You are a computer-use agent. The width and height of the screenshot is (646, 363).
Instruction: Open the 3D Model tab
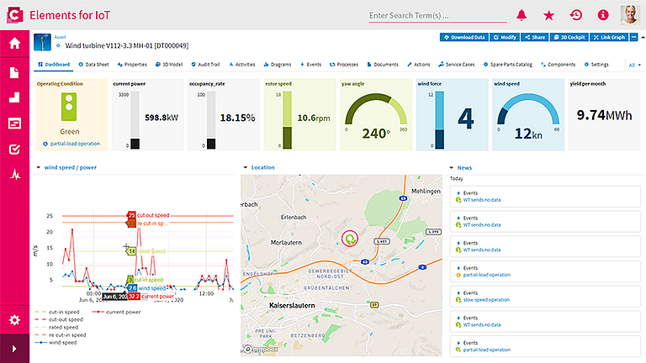[x=169, y=65]
